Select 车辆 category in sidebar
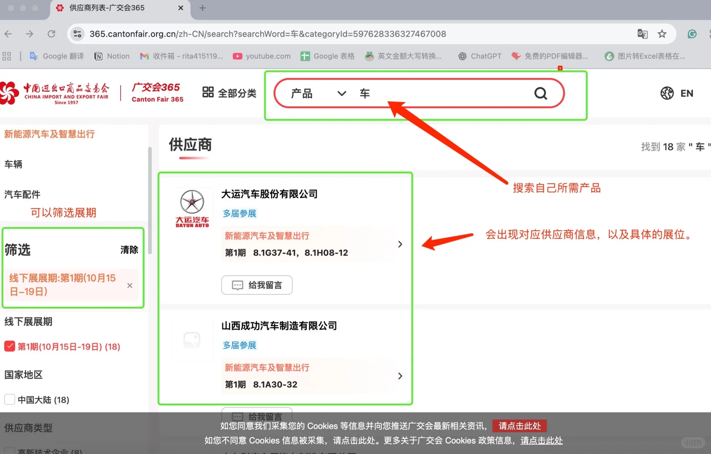This screenshot has width=711, height=454. pyautogui.click(x=13, y=164)
